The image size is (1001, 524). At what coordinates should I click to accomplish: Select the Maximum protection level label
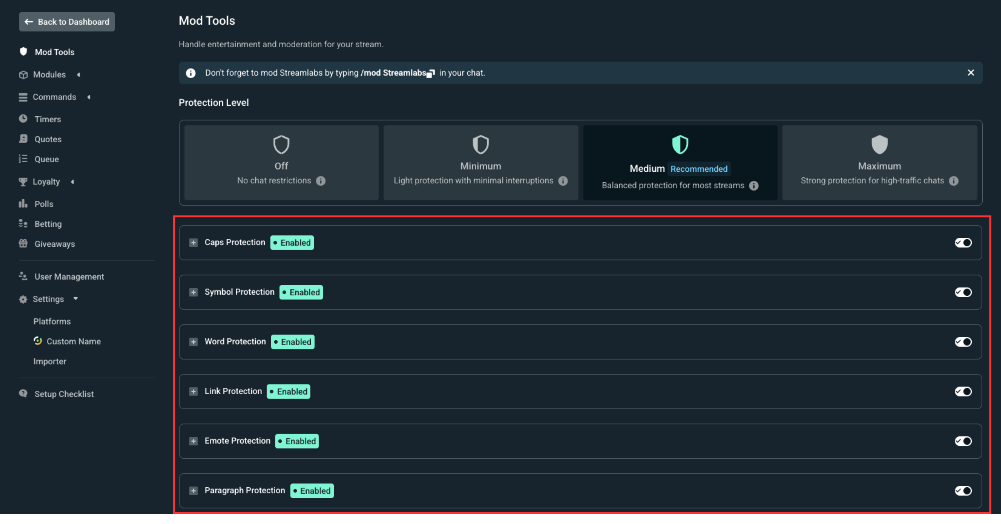pos(879,166)
